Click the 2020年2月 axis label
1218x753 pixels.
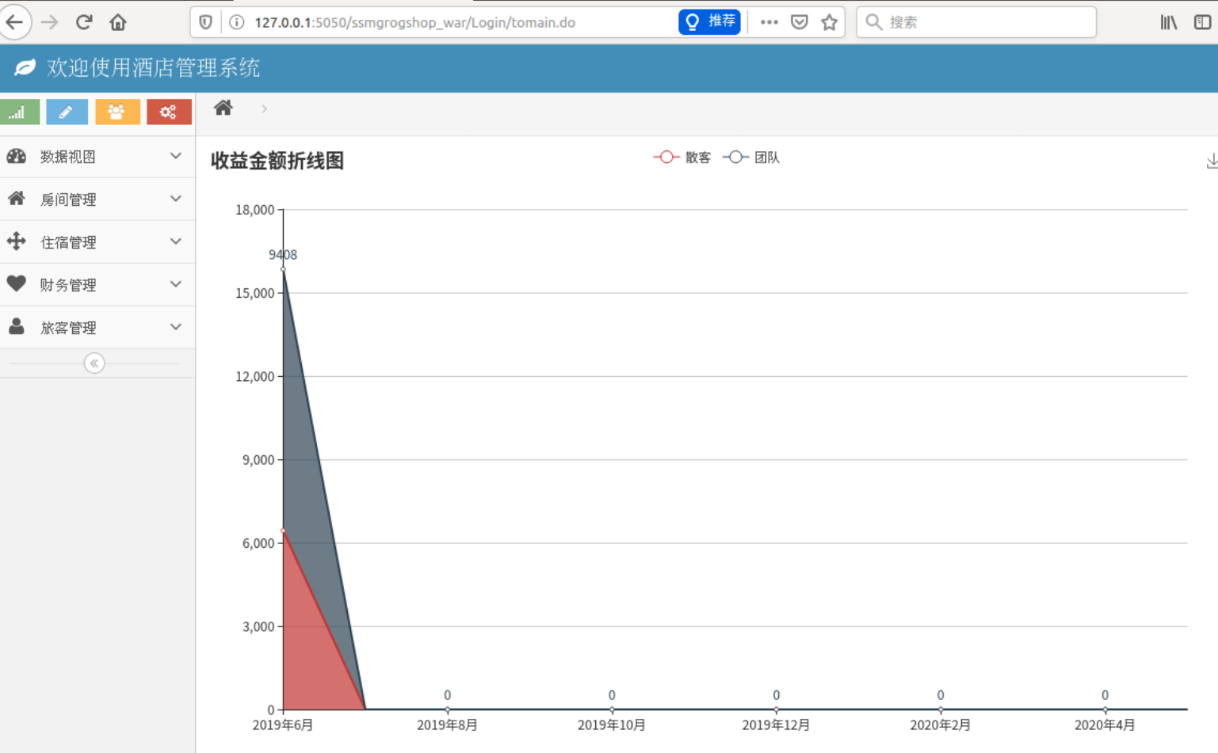click(x=940, y=725)
